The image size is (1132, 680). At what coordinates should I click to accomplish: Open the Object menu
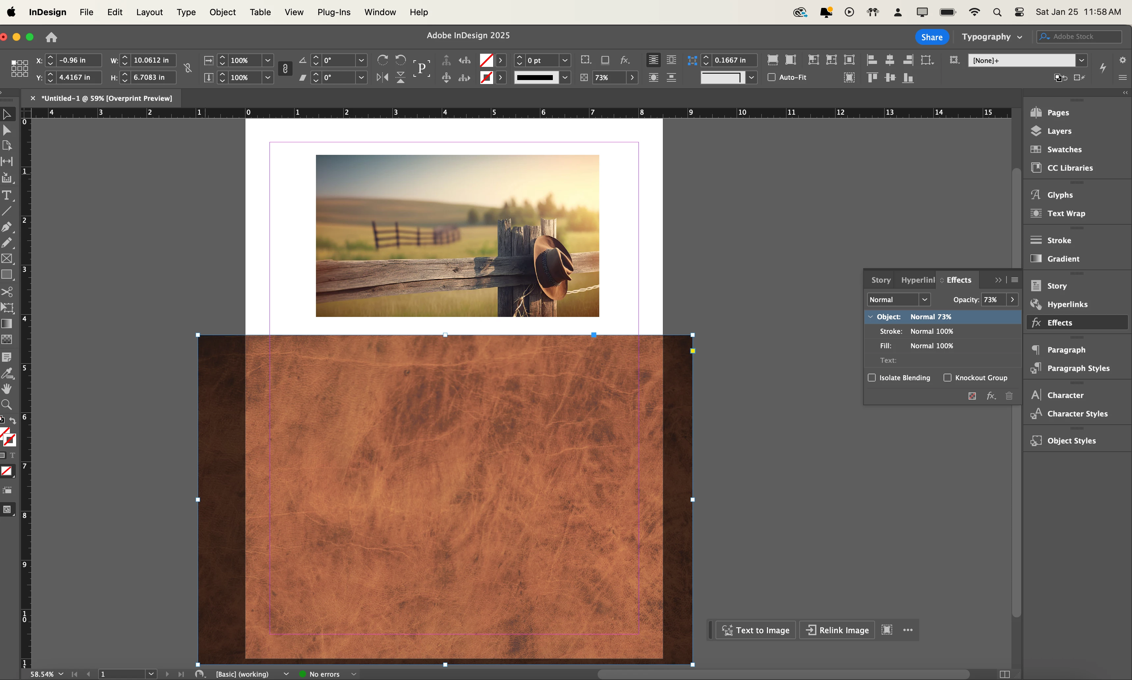point(222,13)
